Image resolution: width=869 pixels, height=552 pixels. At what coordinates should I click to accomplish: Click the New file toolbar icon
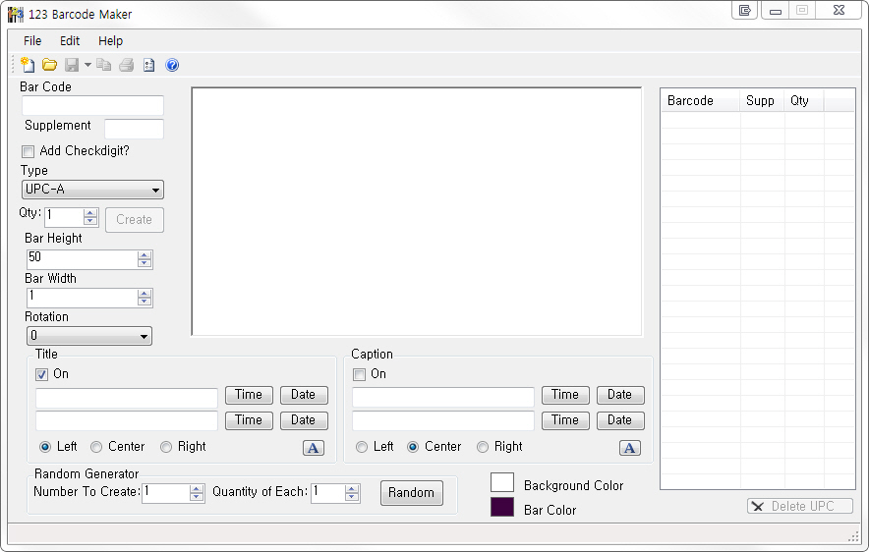(28, 65)
